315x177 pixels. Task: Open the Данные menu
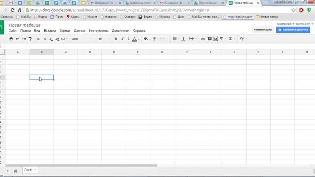(80, 31)
